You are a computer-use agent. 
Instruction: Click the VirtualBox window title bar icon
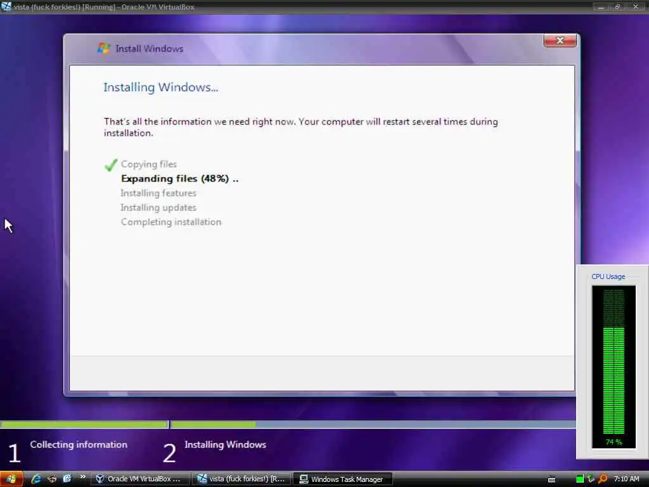point(6,6)
